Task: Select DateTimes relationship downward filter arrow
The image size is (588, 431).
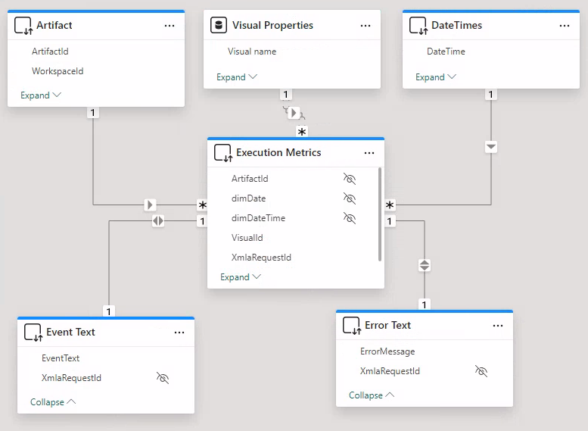Action: pos(491,146)
